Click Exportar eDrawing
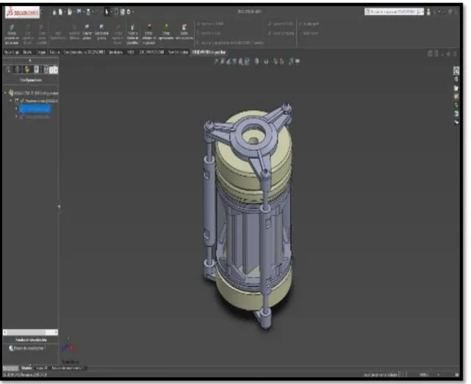Screen dimensions: 471x384 281,33
